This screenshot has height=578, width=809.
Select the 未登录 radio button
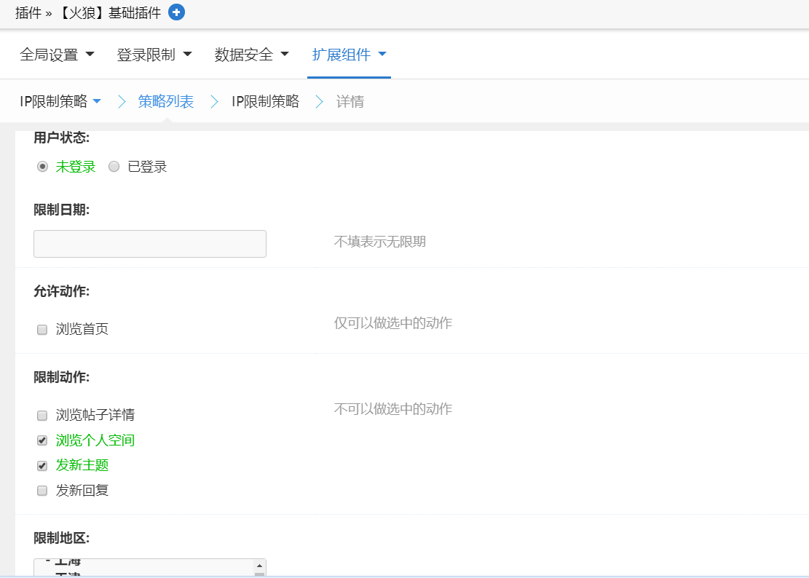pyautogui.click(x=42, y=167)
